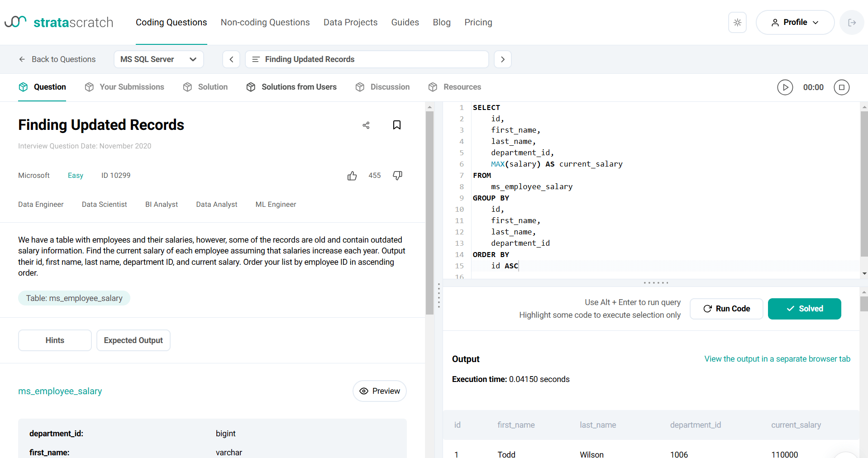
Task: Toggle the light/dark theme
Action: (737, 23)
